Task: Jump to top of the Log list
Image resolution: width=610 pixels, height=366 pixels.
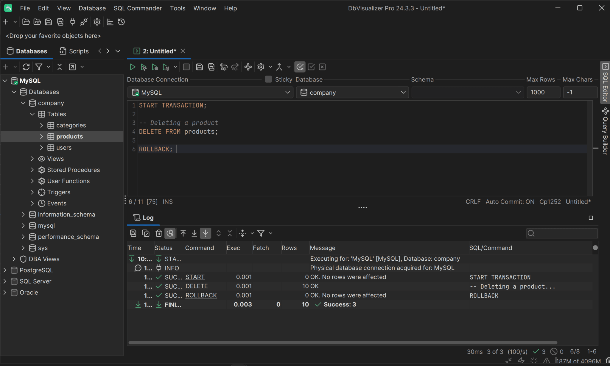Action: tap(182, 233)
